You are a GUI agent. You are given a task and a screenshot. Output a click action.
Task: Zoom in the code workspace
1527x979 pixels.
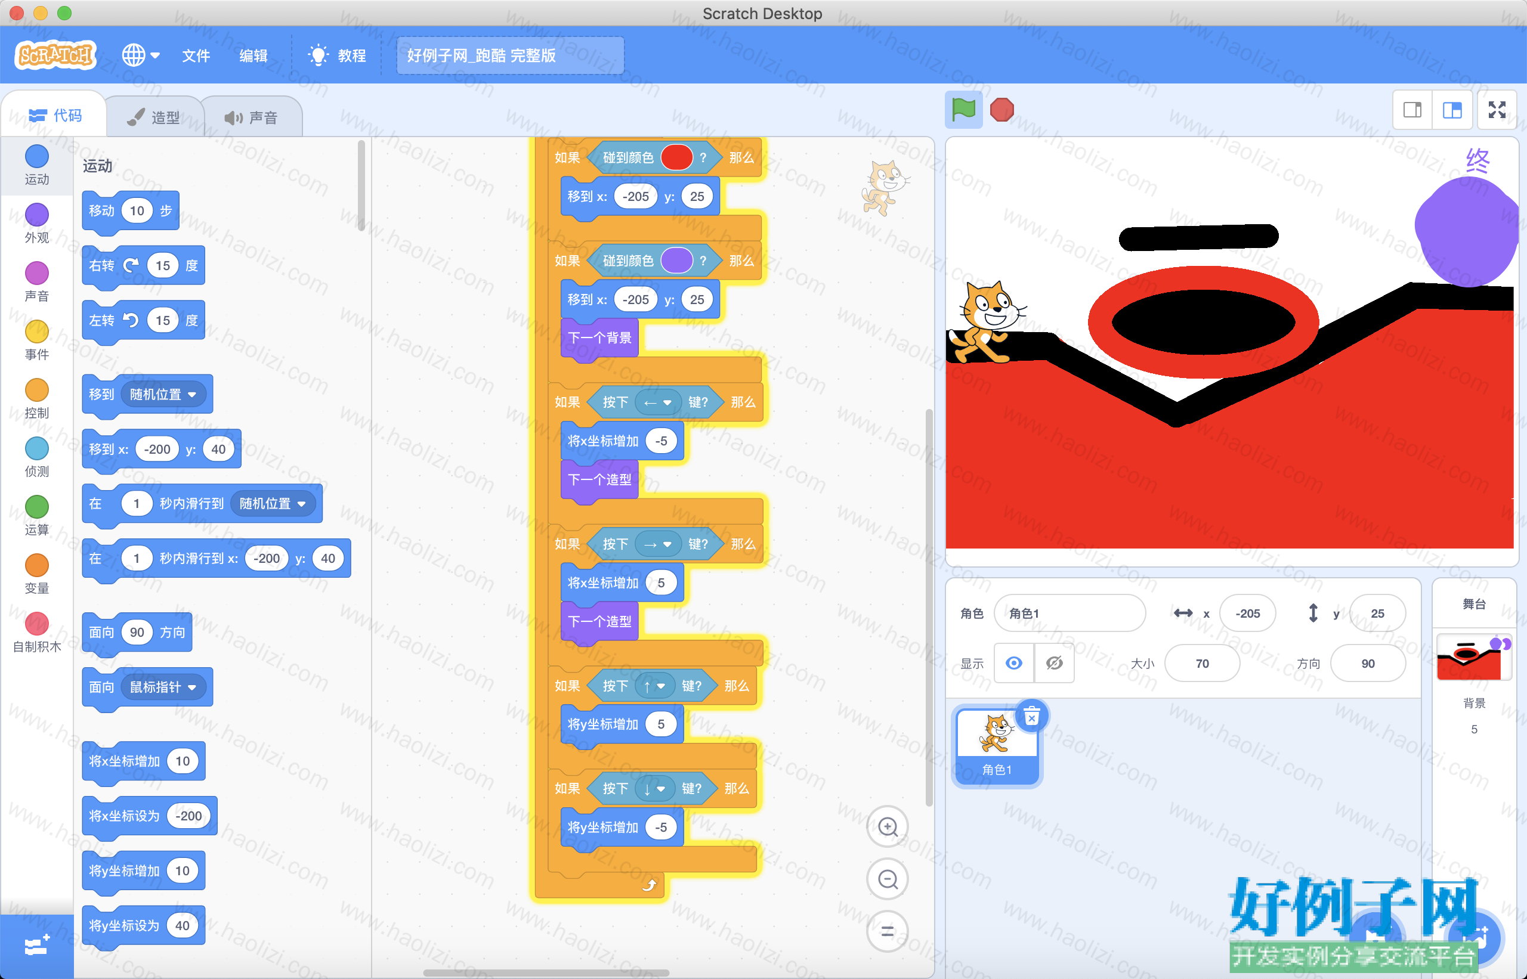pos(888,826)
